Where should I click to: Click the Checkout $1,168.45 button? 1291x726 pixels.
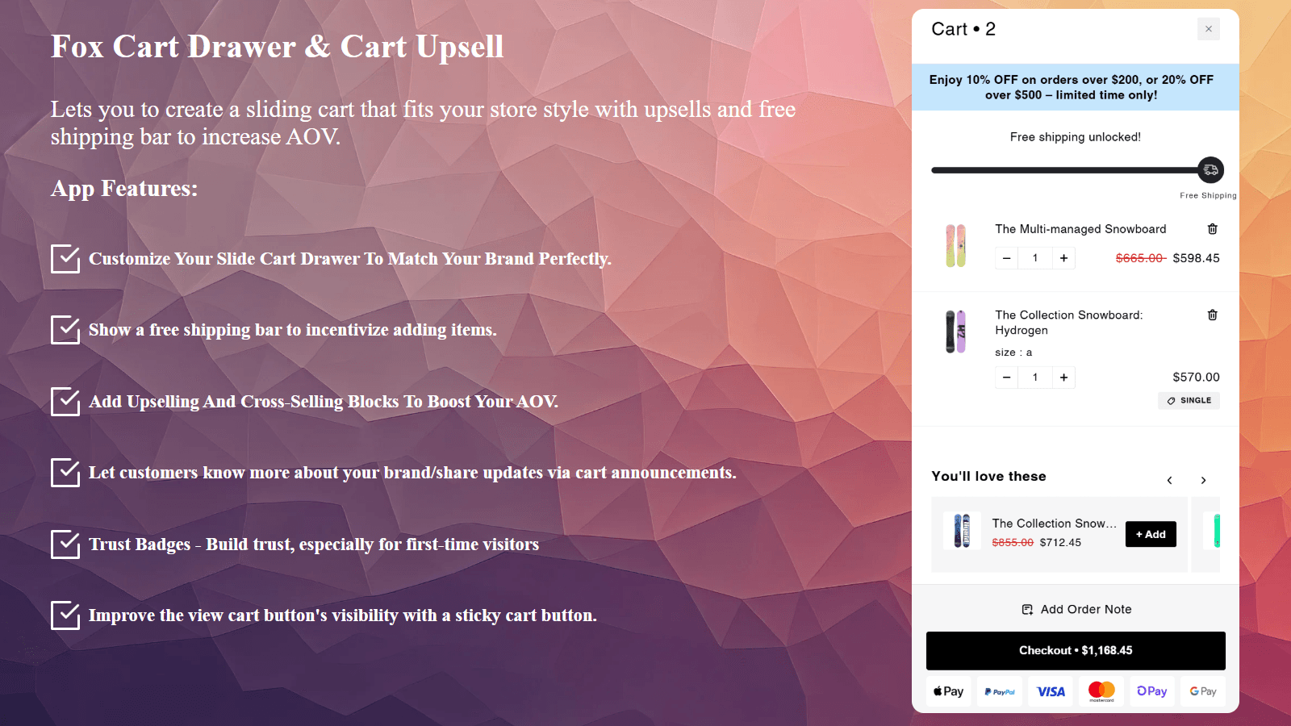pyautogui.click(x=1075, y=650)
